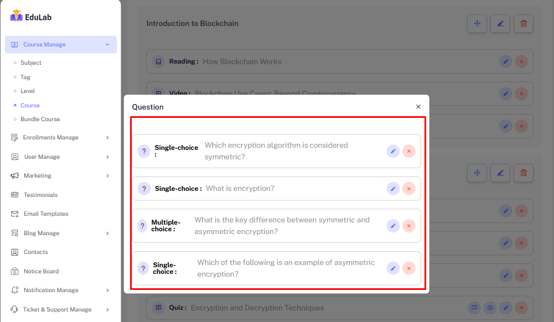The height and width of the screenshot is (322, 554).
Task: Edit the Multiple-choice key difference question
Action: point(393,226)
